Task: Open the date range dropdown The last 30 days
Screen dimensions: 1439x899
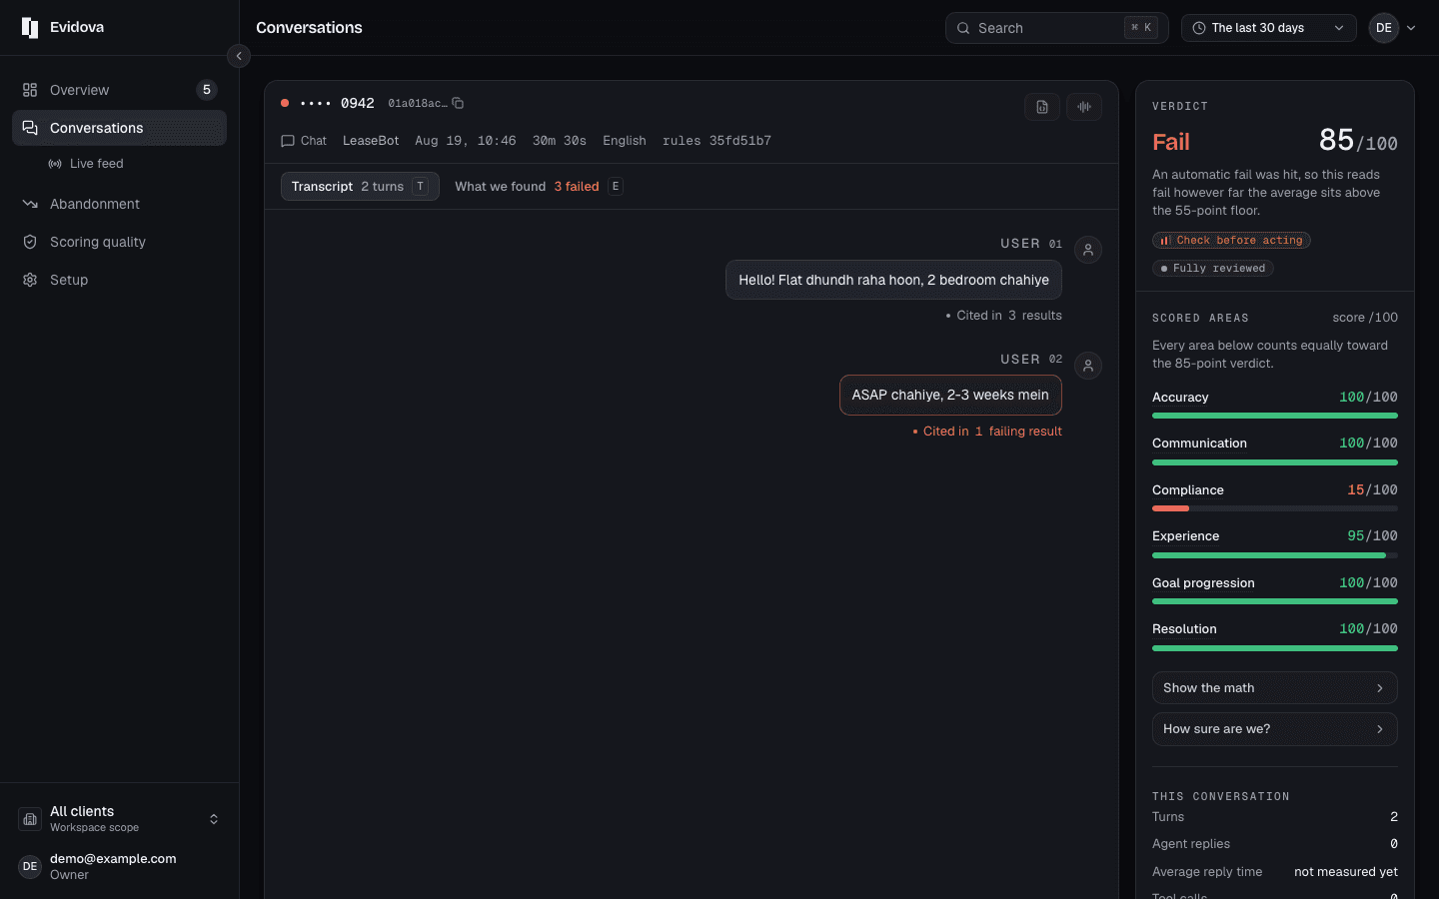Action: pos(1269,28)
